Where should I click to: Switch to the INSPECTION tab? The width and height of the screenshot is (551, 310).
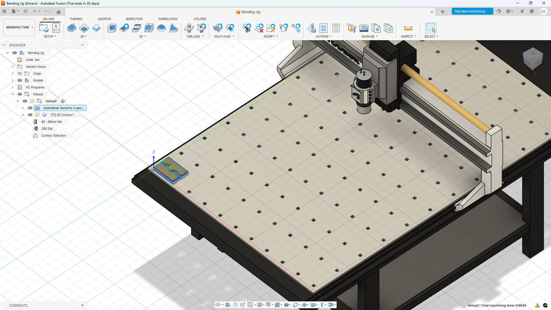point(134,19)
